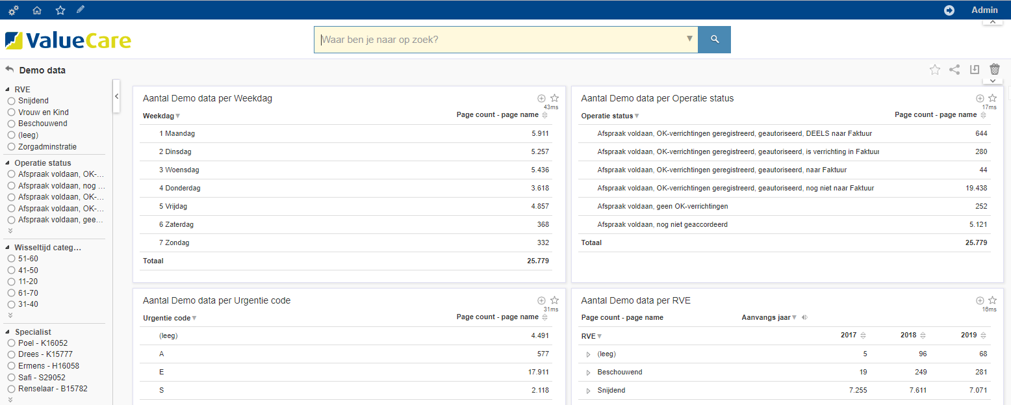Select the 51-60 Wisseltijd category option

12,259
